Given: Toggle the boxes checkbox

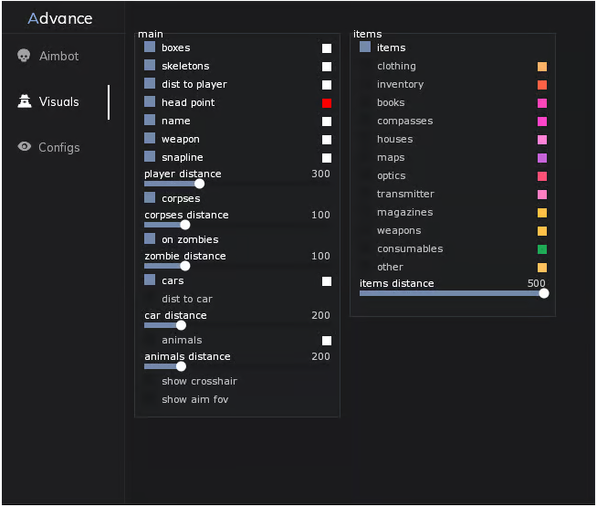Looking at the screenshot, I should coord(150,47).
